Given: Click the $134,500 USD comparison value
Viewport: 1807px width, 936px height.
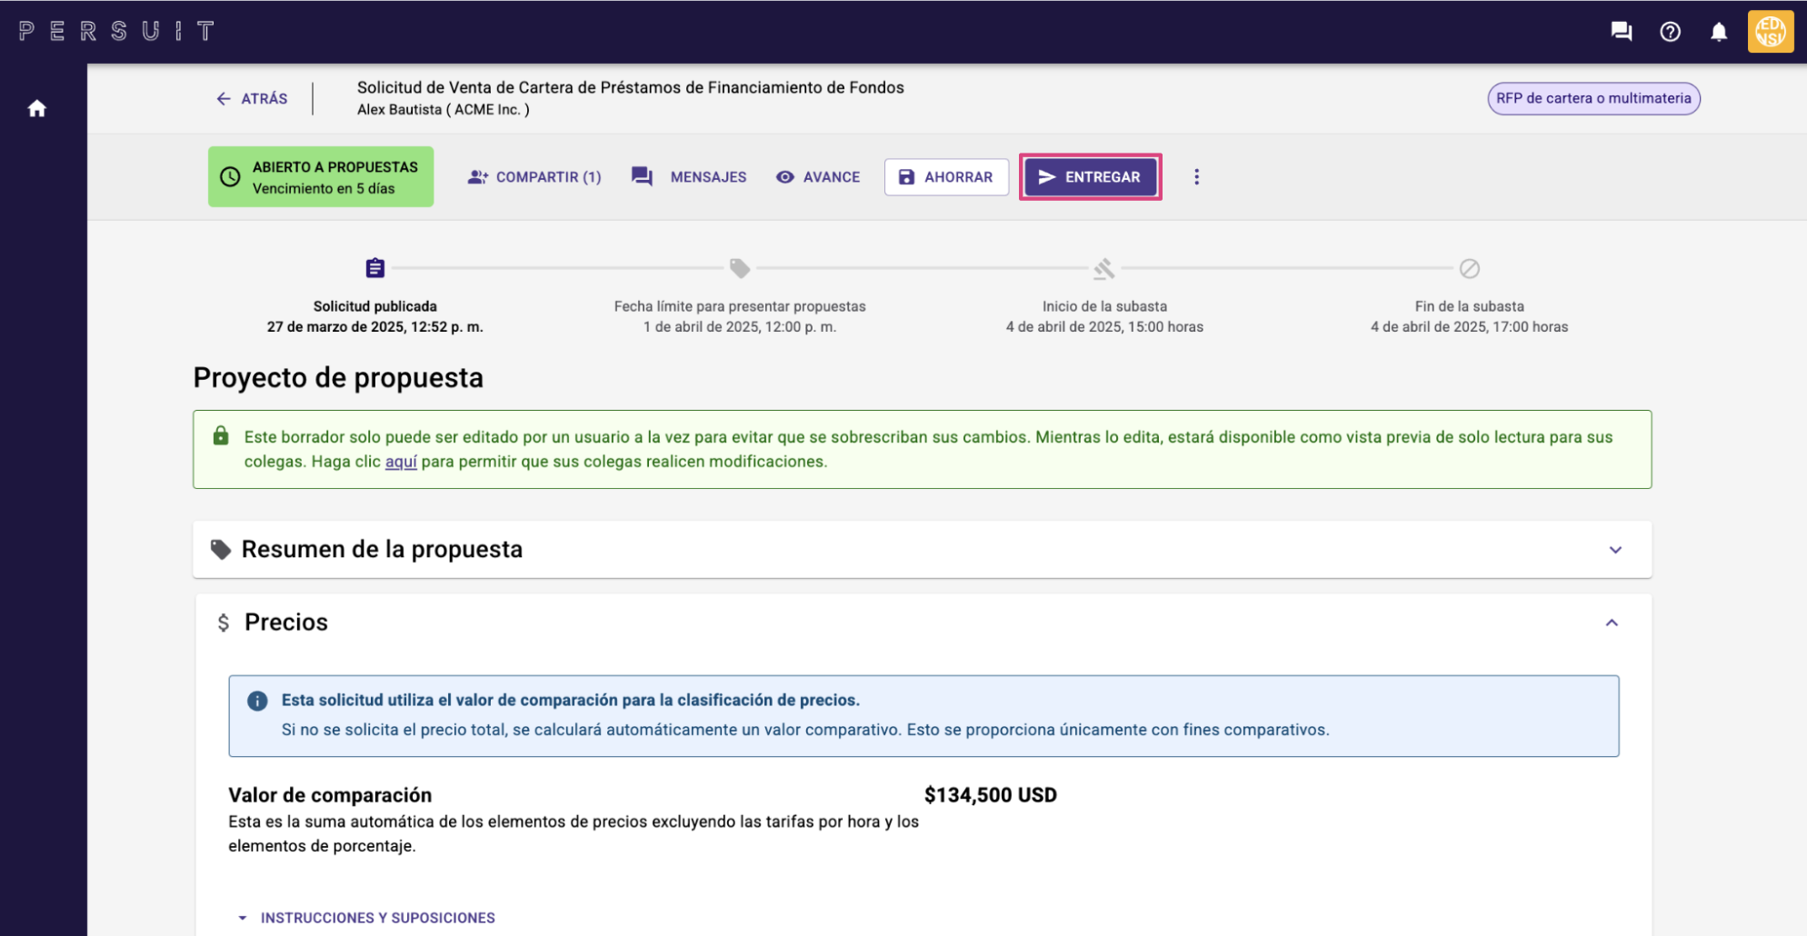Looking at the screenshot, I should click(991, 795).
